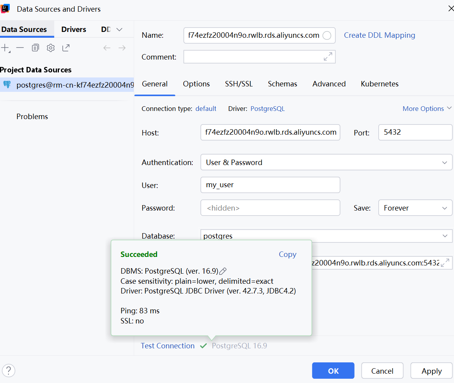This screenshot has width=454, height=383.
Task: Click the IntelliJ app icon in title bar
Action: click(x=5, y=9)
